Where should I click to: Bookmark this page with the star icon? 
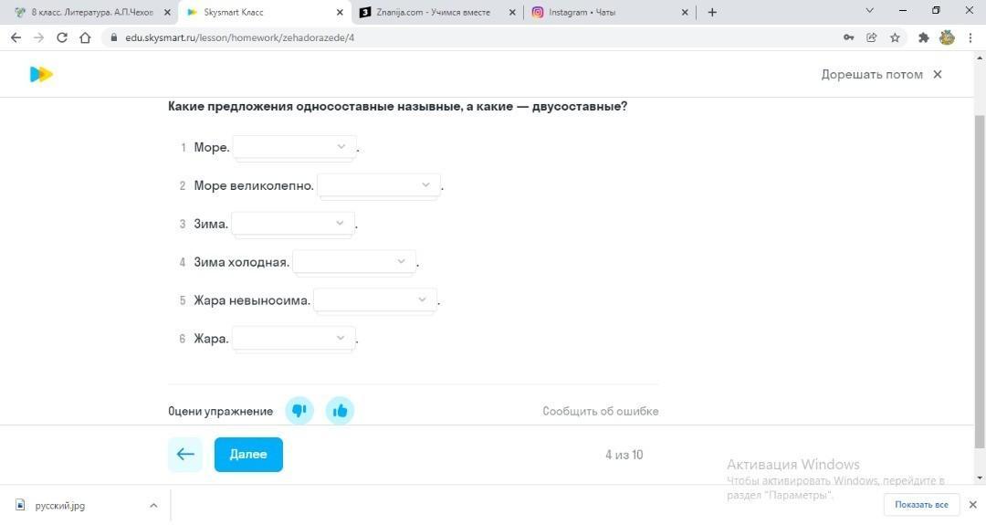(895, 37)
